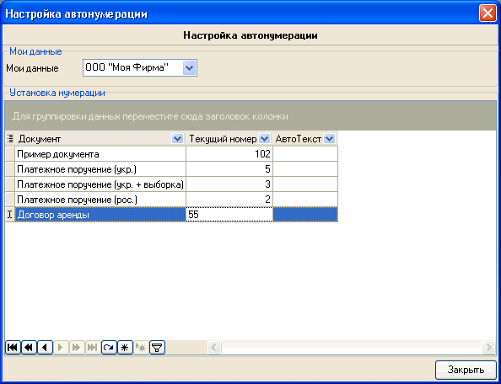
Task: Expand the Мои данные company combo box
Action: pos(189,68)
